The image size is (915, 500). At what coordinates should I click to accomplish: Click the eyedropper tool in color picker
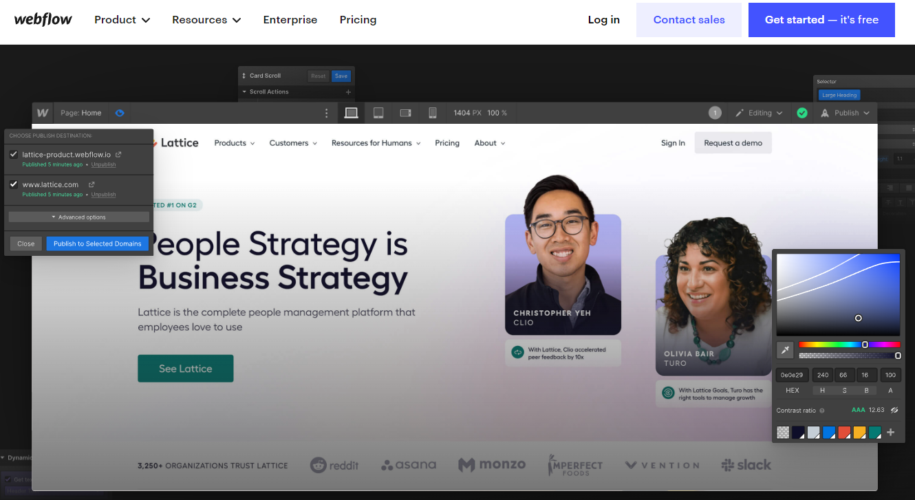pos(785,350)
